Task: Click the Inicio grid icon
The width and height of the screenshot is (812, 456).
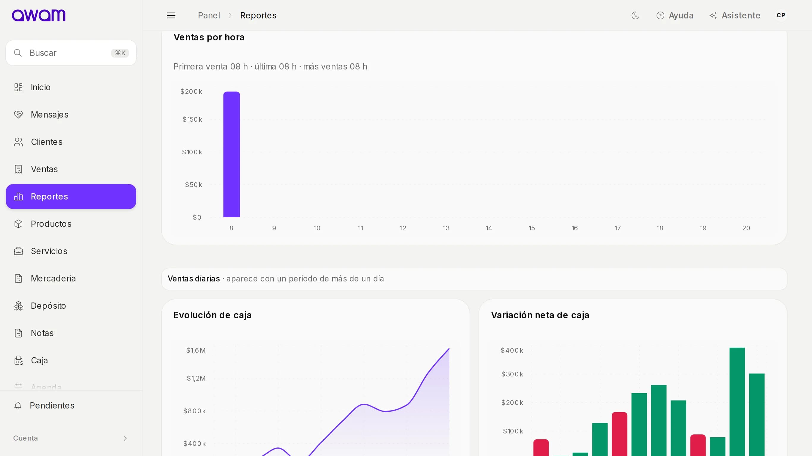Action: pyautogui.click(x=18, y=87)
